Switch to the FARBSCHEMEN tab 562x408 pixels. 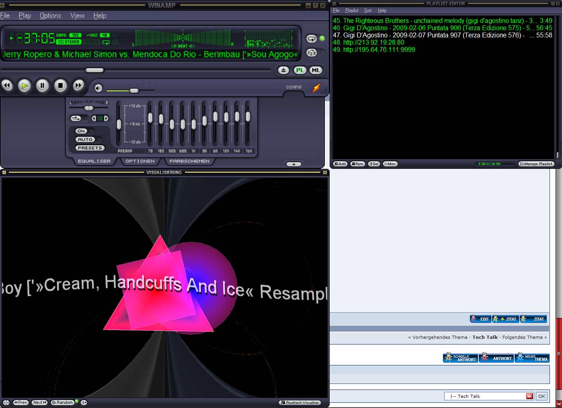coord(189,161)
